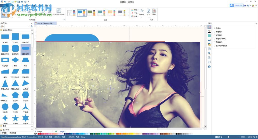Viewport: 258px width, 139px height.
Task: Open the www.edrawsoft.cn link in status bar
Action: tap(11, 137)
